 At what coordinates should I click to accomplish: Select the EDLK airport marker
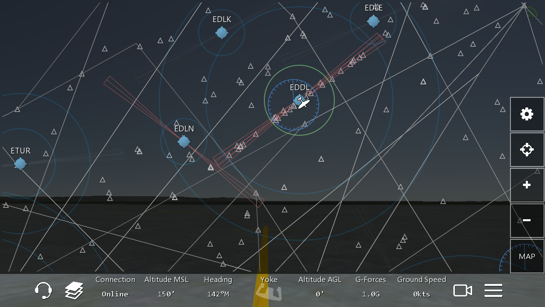click(x=222, y=33)
